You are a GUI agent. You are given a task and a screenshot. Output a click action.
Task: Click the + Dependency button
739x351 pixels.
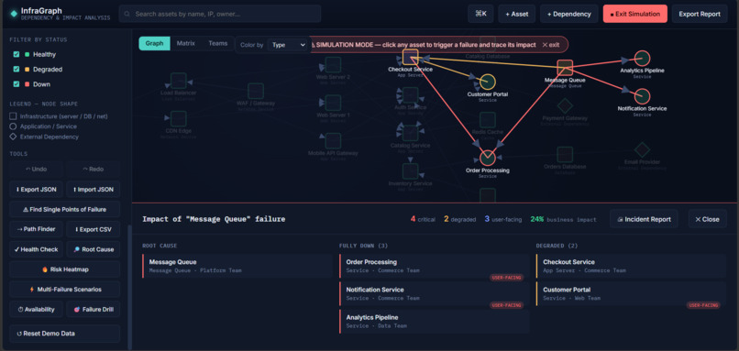[x=568, y=14]
